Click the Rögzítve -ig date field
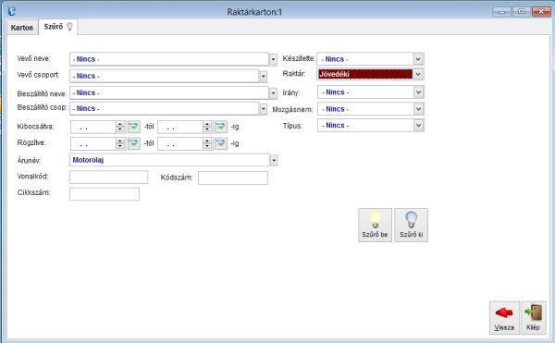Viewport: 555px width, 343px height. pyautogui.click(x=180, y=143)
